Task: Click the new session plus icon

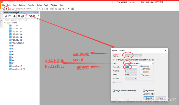Action: coord(14,16)
